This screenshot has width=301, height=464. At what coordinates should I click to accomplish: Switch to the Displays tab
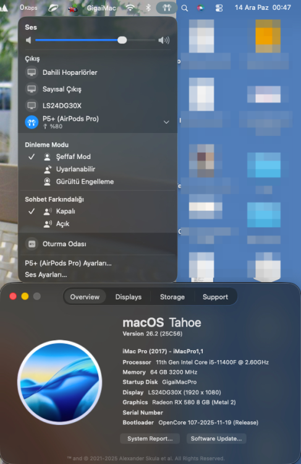pos(129,297)
